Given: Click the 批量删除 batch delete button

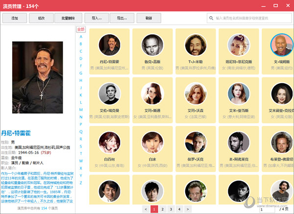Looking at the screenshot, I should click(x=68, y=18).
